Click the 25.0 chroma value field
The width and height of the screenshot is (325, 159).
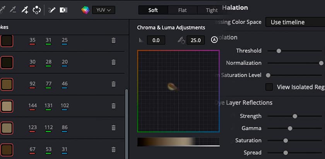pos(196,40)
